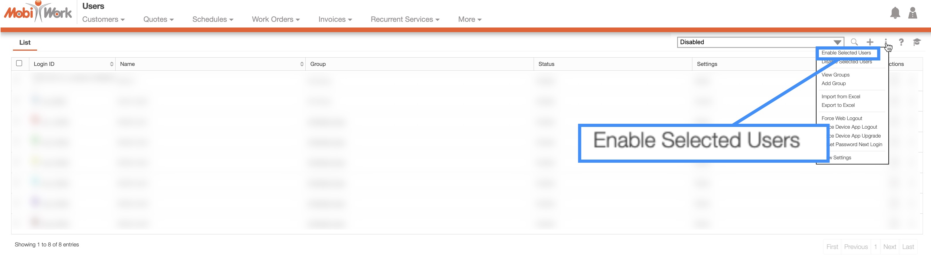This screenshot has width=931, height=259.
Task: Click the notification bell icon
Action: (895, 13)
